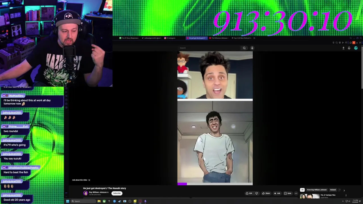Image resolution: width=363 pixels, height=204 pixels.
Task: Click the Ask button under video
Action: (x=277, y=193)
